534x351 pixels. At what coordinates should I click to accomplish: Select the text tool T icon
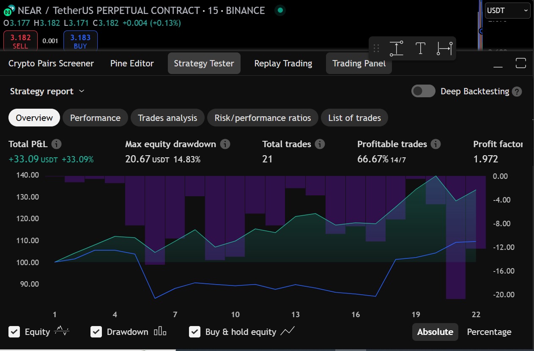pyautogui.click(x=420, y=49)
